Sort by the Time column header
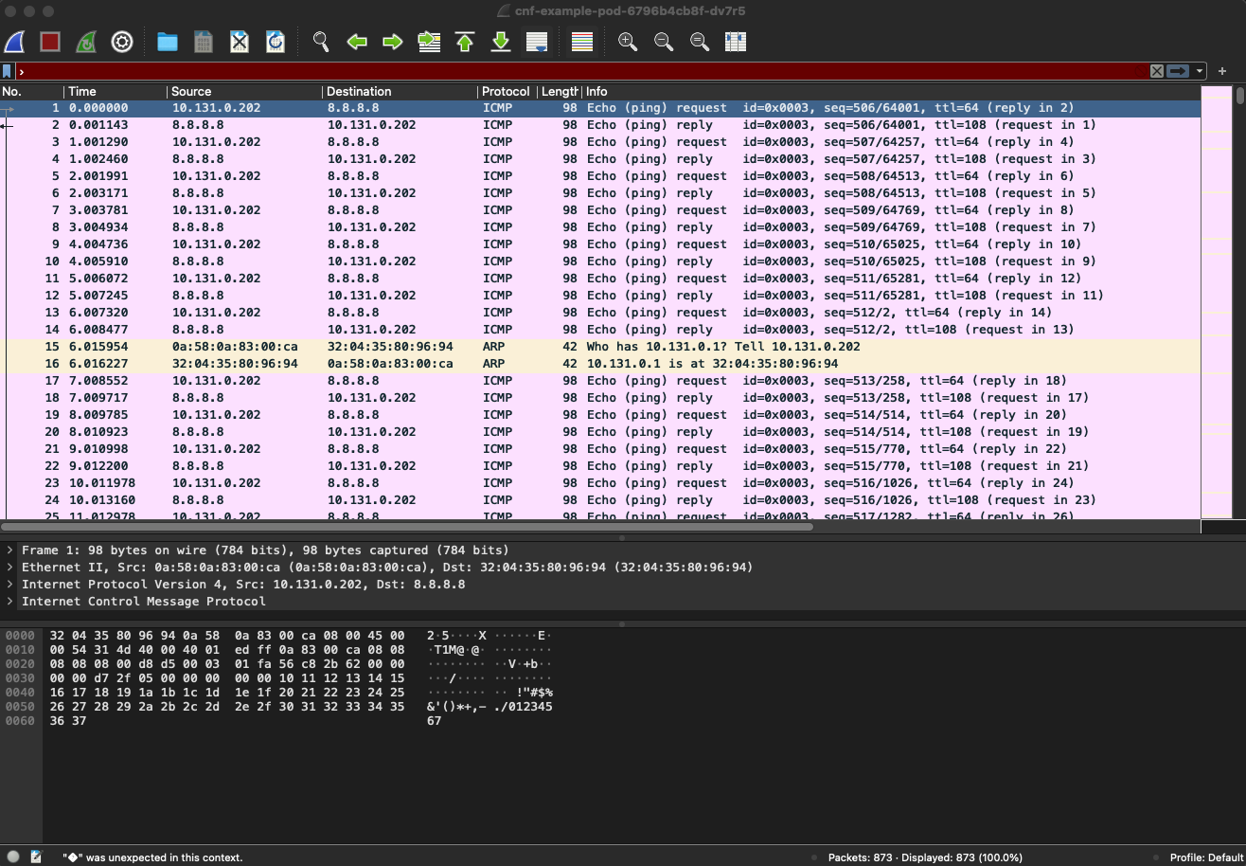1246x866 pixels. point(116,91)
